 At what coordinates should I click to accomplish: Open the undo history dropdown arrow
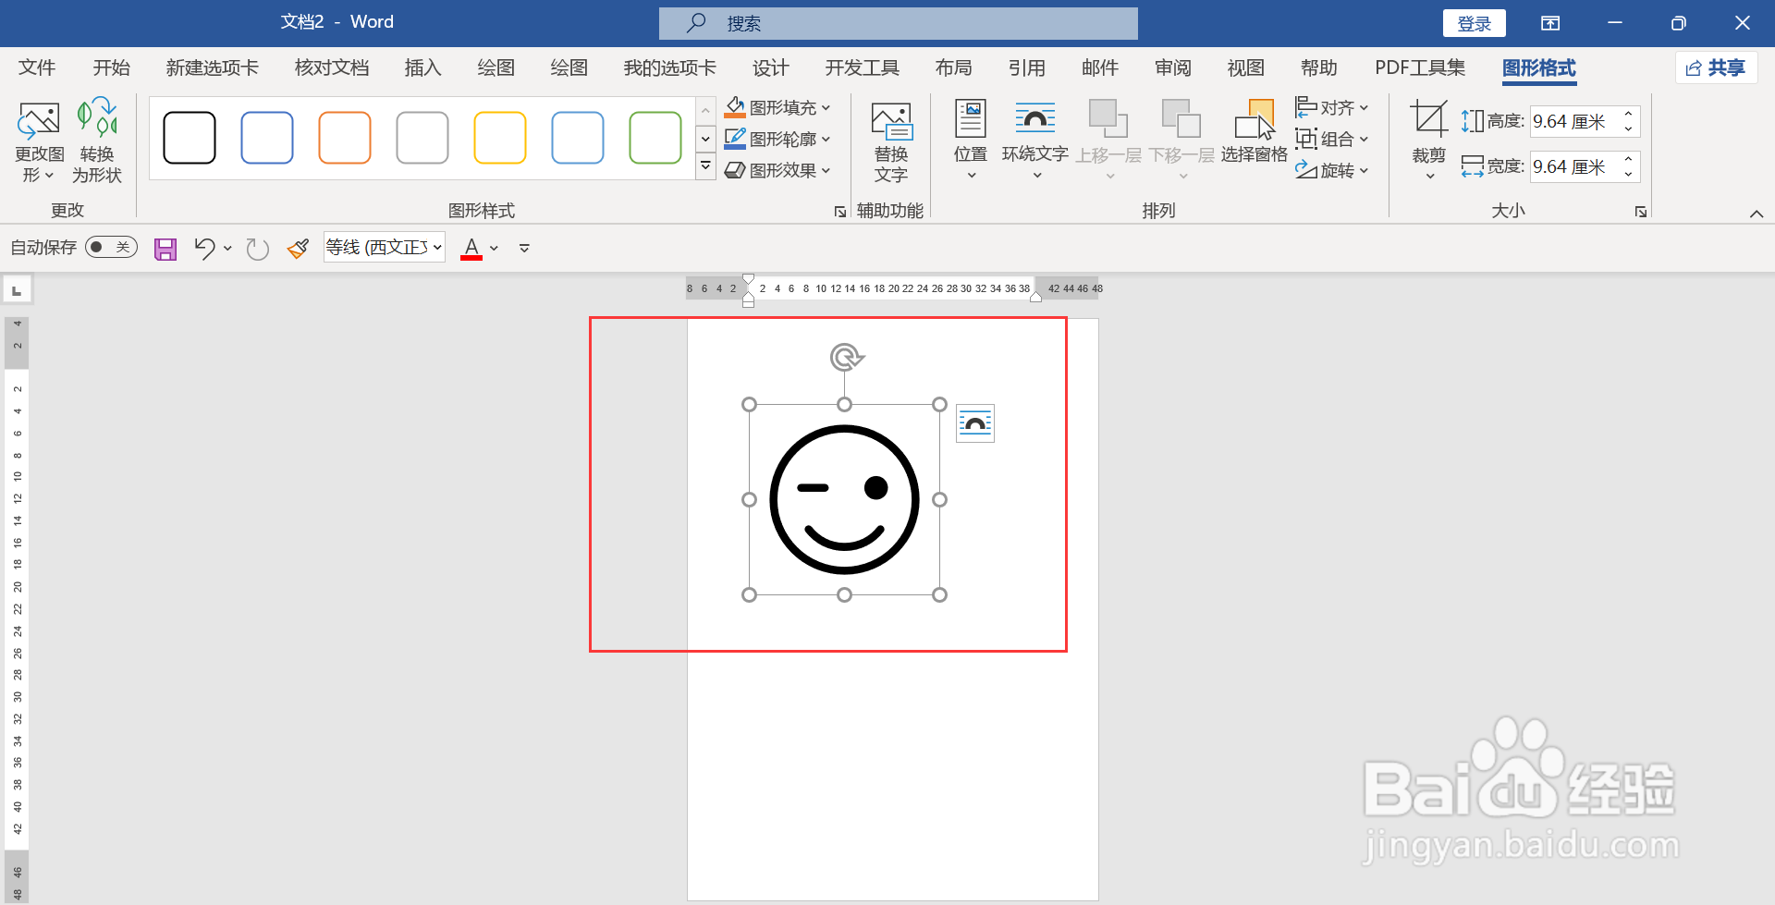(x=227, y=248)
